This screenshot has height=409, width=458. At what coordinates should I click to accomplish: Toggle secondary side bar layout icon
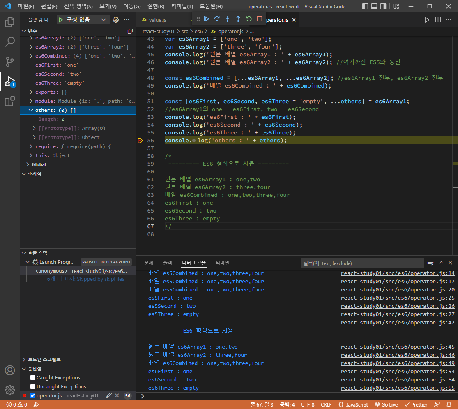point(383,6)
